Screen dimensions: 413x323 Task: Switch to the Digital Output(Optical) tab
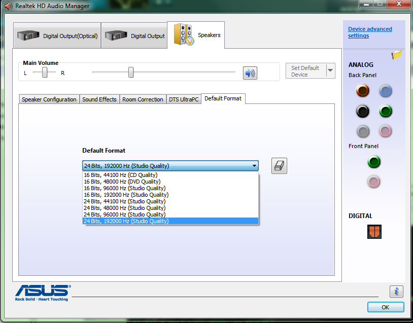(57, 36)
